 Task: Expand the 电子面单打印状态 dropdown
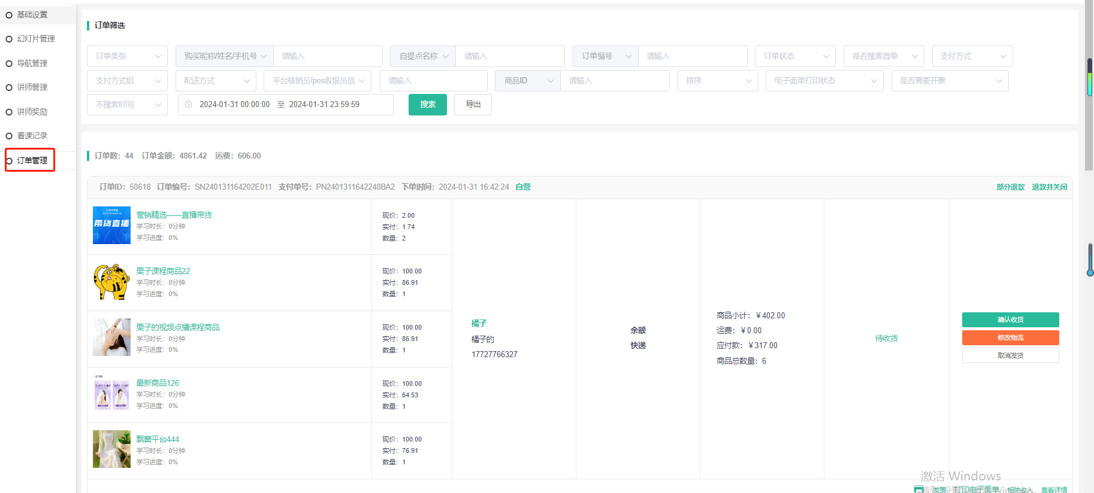point(824,81)
